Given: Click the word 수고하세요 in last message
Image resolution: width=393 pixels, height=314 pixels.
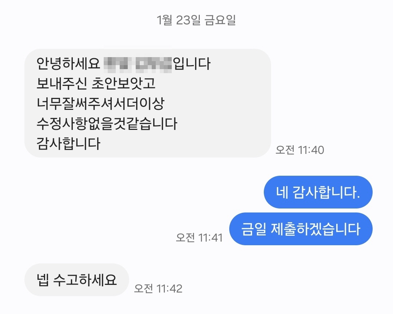Looking at the screenshot, I should [x=85, y=280].
